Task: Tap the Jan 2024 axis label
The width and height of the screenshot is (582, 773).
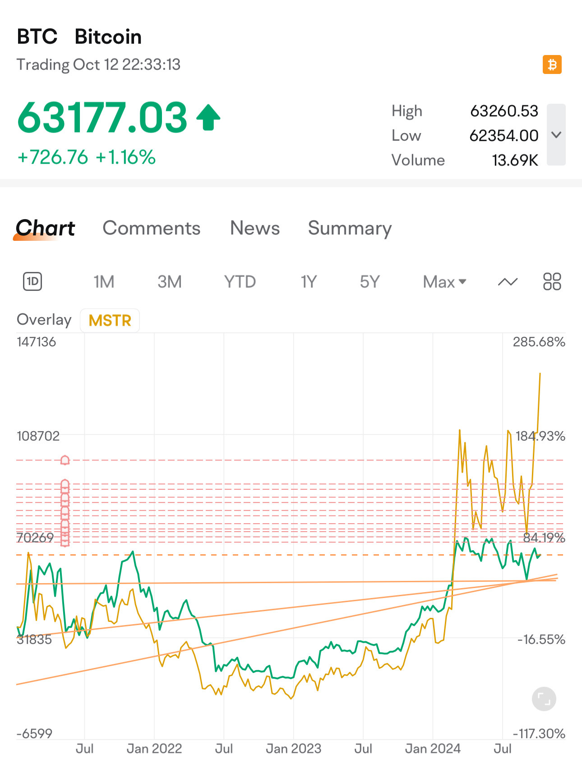Action: tap(433, 749)
